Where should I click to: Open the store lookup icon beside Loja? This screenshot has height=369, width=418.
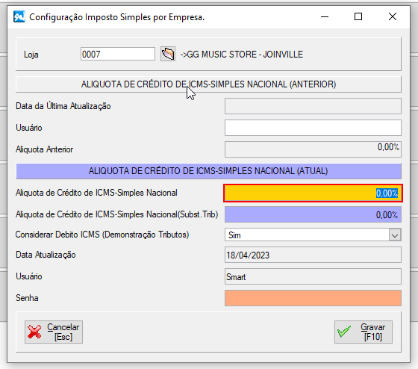pos(168,55)
